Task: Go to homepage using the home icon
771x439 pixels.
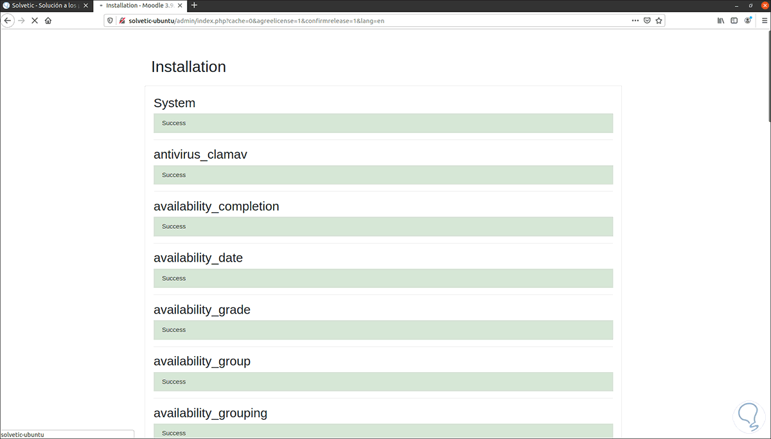Action: pyautogui.click(x=48, y=20)
